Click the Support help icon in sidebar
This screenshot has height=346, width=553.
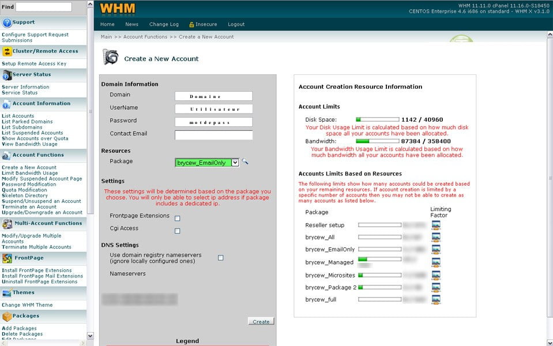click(x=7, y=22)
